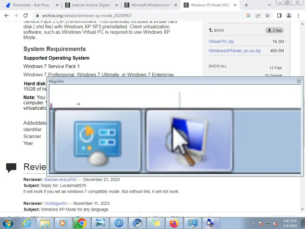Show hidden system tray icons
Screen dimensions: 305x229
pyautogui.click(x=253, y=223)
